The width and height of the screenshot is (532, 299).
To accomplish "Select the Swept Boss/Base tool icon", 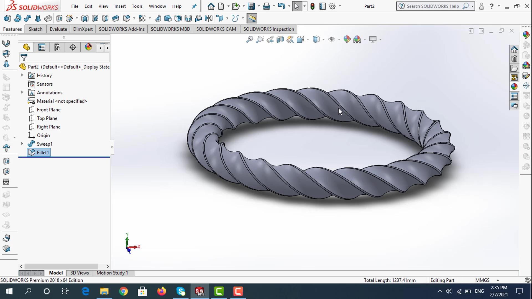I will click(x=27, y=19).
